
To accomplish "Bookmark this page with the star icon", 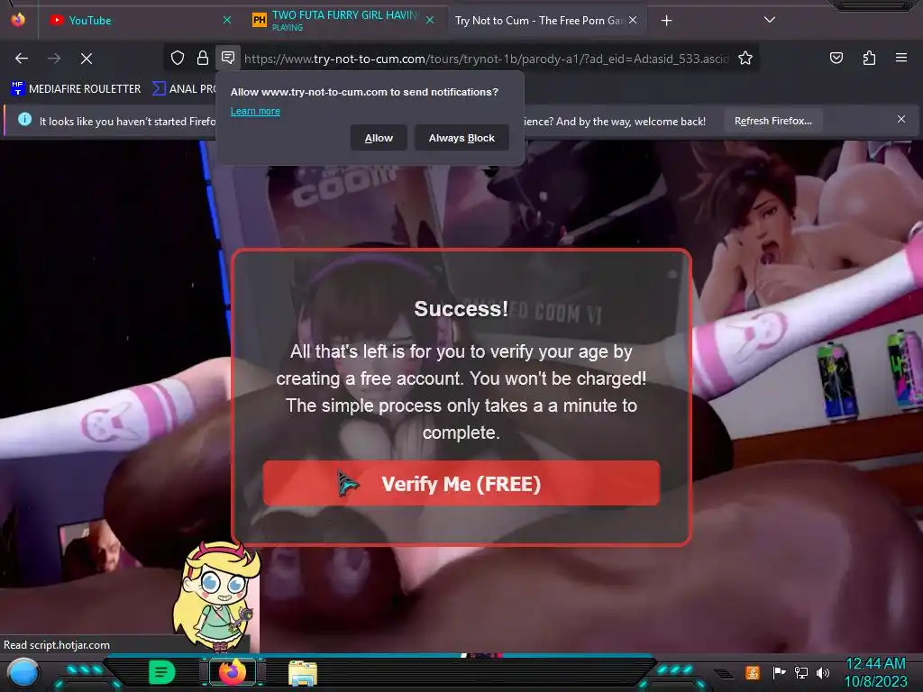I will (x=745, y=58).
